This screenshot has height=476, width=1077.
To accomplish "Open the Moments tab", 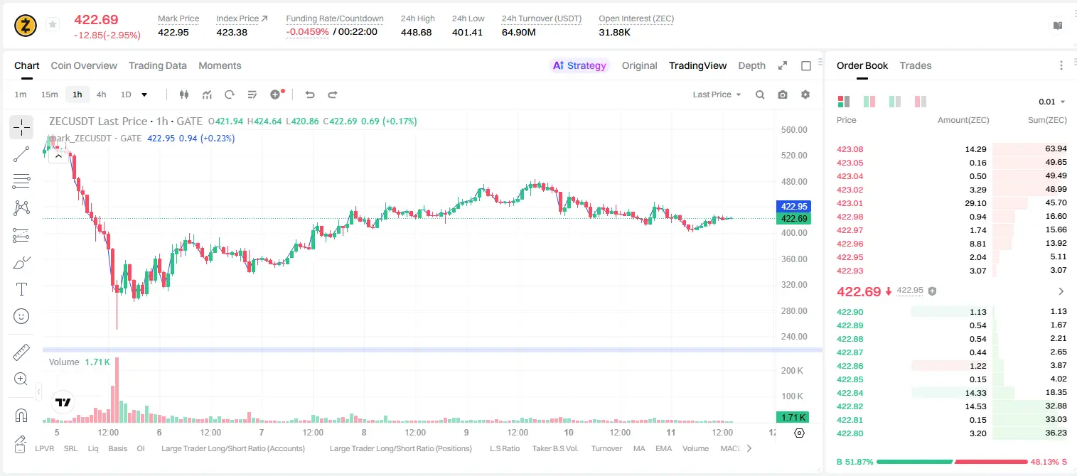I will coord(220,65).
